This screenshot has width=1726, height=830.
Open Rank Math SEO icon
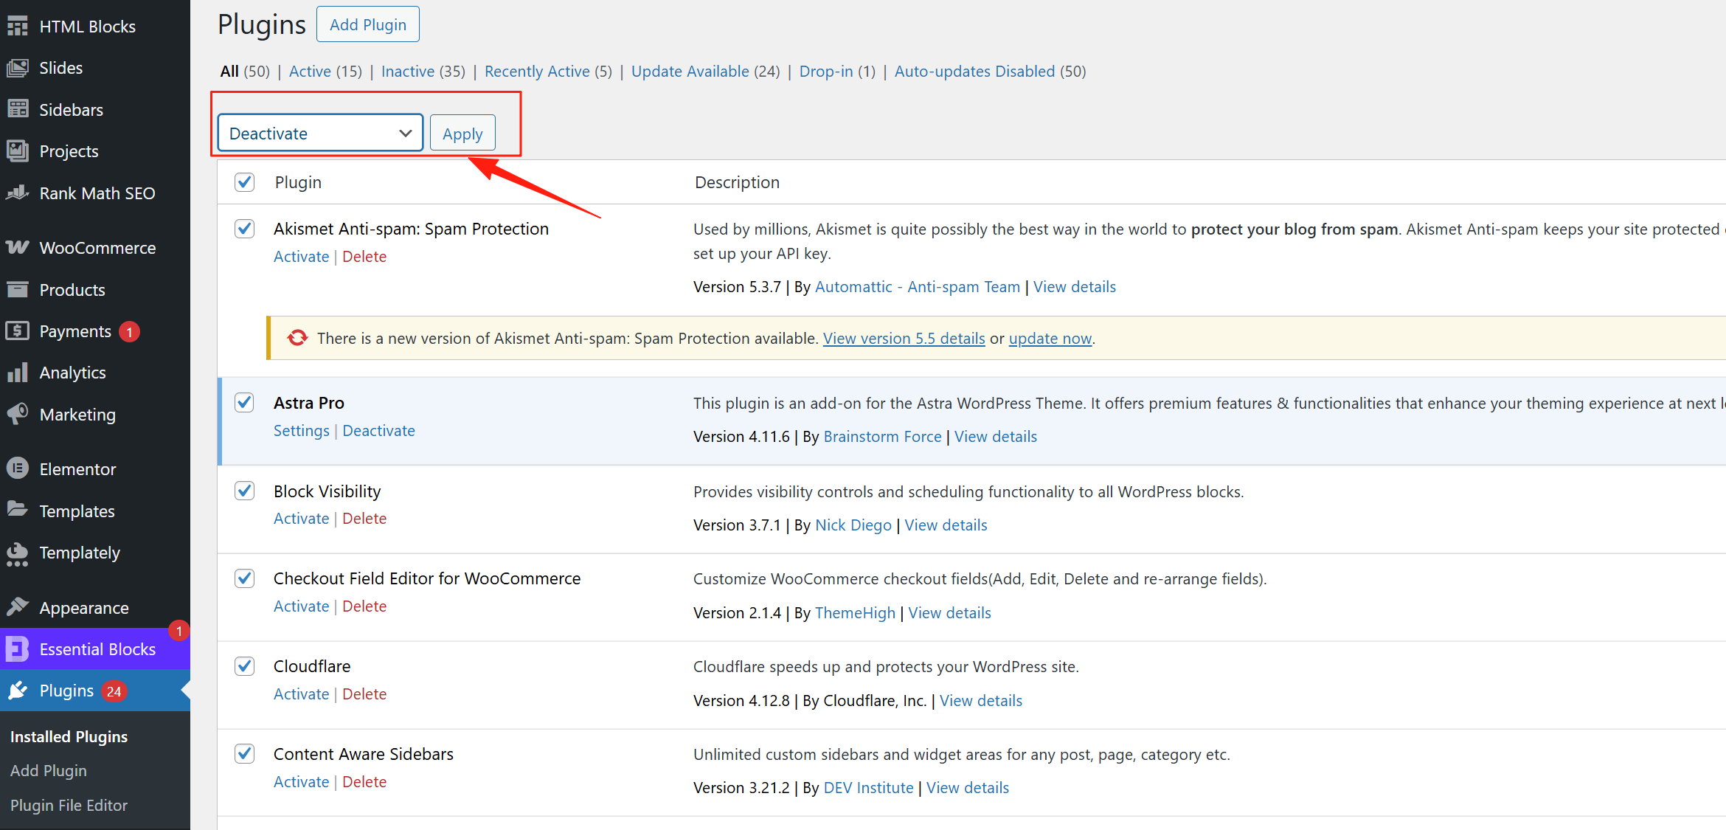click(x=17, y=193)
